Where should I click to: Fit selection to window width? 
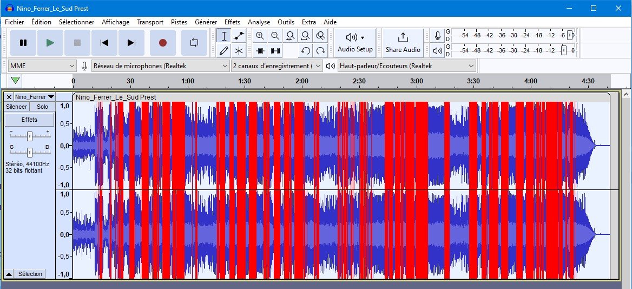(x=290, y=36)
